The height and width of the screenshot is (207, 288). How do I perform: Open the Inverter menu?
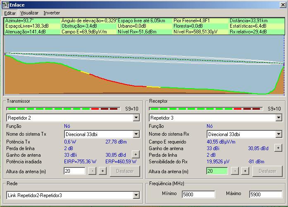[x=52, y=13]
